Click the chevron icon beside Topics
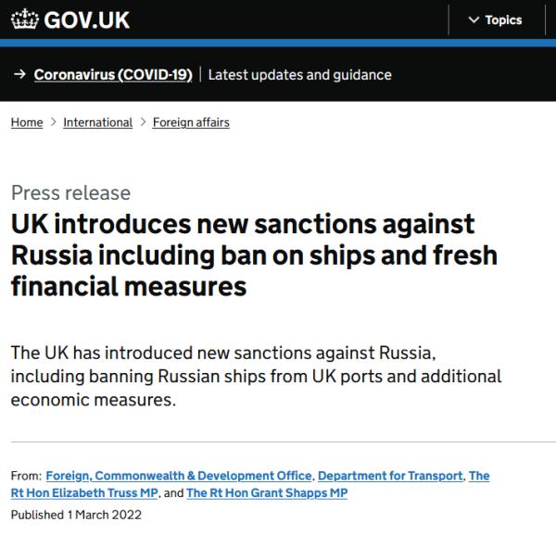 tap(474, 20)
